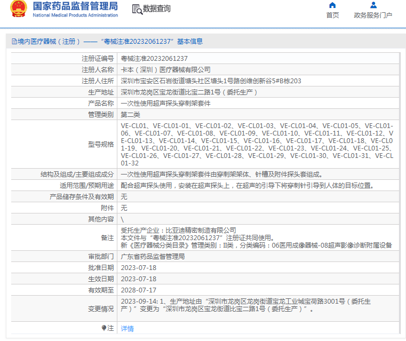Click the 无 value in 产品储存条件及有效期 row

[124, 197]
